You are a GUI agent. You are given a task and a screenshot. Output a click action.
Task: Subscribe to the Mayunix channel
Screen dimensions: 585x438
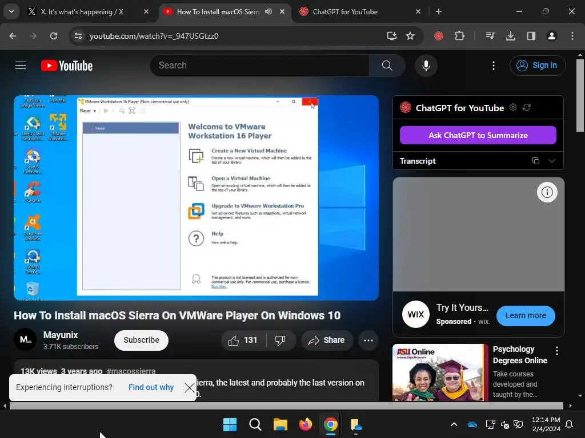point(142,340)
